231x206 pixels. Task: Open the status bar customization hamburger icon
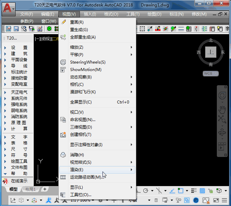[x=224, y=200]
